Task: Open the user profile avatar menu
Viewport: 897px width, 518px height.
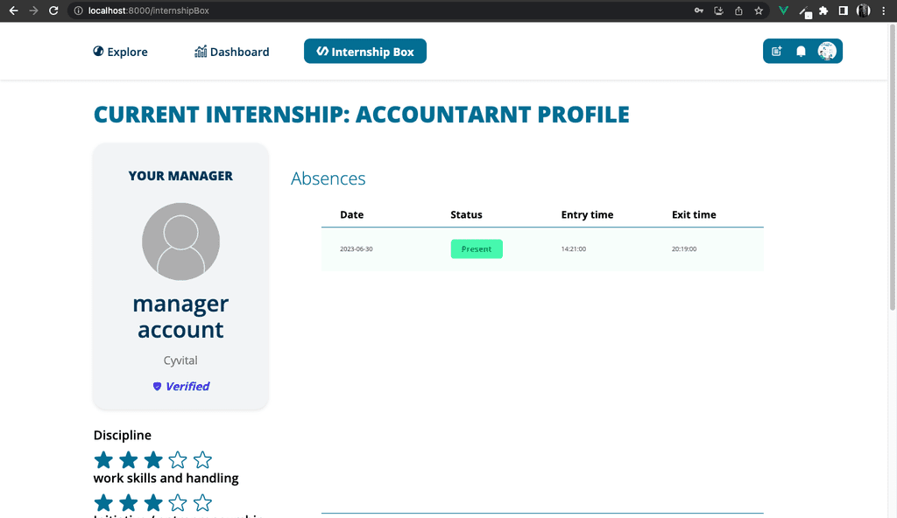Action: [827, 52]
